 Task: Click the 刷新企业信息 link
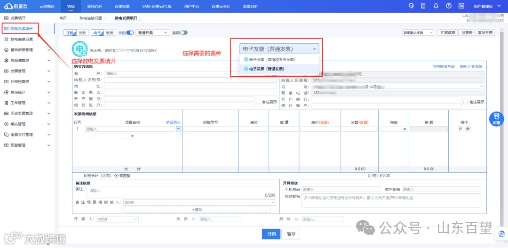tap(471, 66)
